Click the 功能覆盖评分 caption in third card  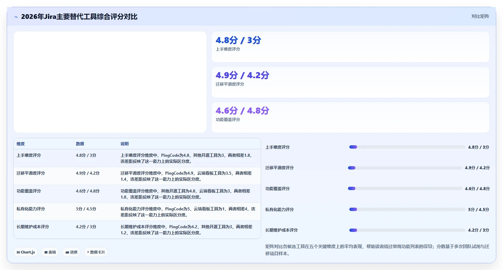(228, 120)
